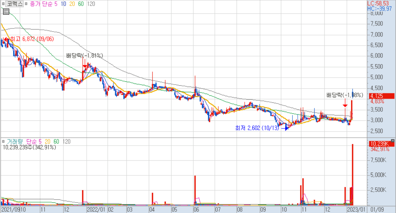Select the blue 10 period moving average
Image resolution: width=396 pixels, height=213 pixels.
pyautogui.click(x=64, y=4)
